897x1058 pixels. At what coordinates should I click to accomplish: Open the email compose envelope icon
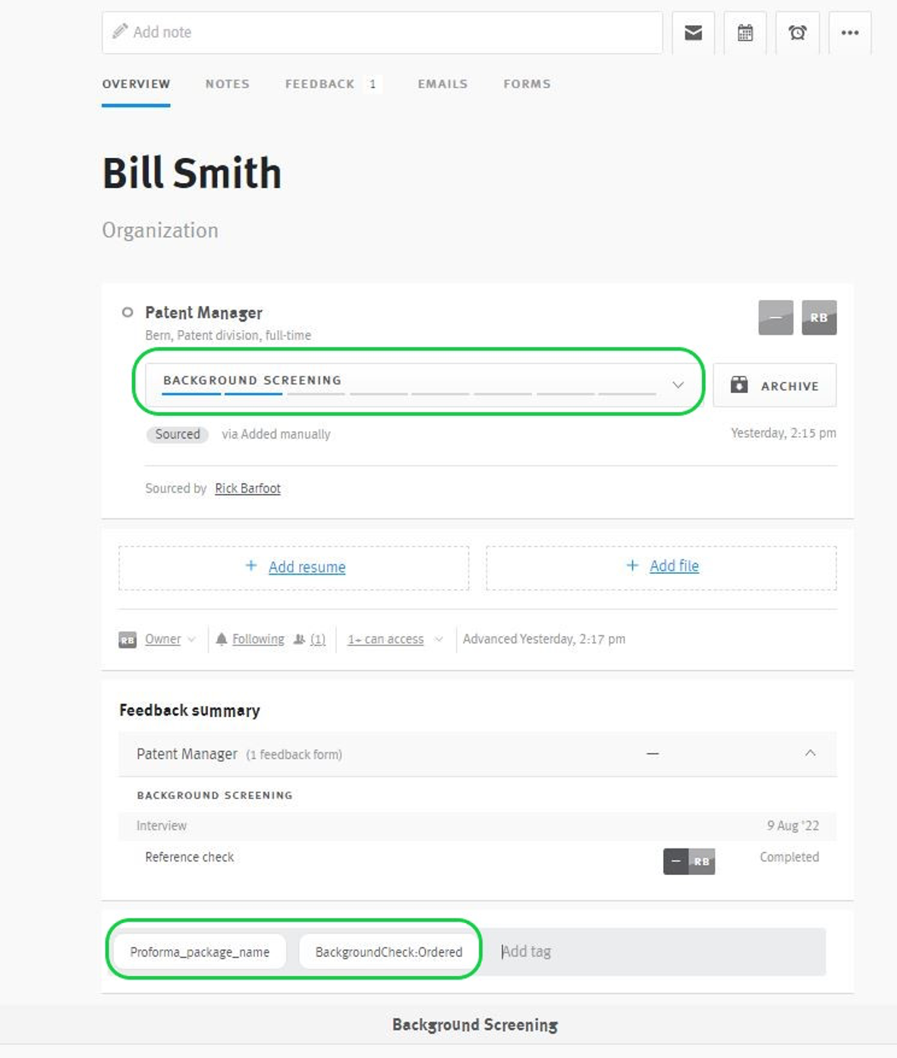[692, 32]
